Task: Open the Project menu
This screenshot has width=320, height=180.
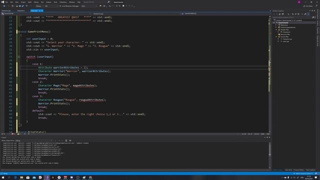Action: [x=23, y=2]
